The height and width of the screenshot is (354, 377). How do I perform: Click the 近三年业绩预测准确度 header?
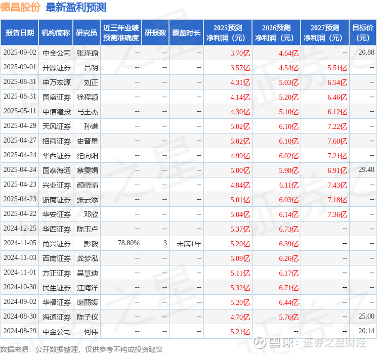point(121,33)
